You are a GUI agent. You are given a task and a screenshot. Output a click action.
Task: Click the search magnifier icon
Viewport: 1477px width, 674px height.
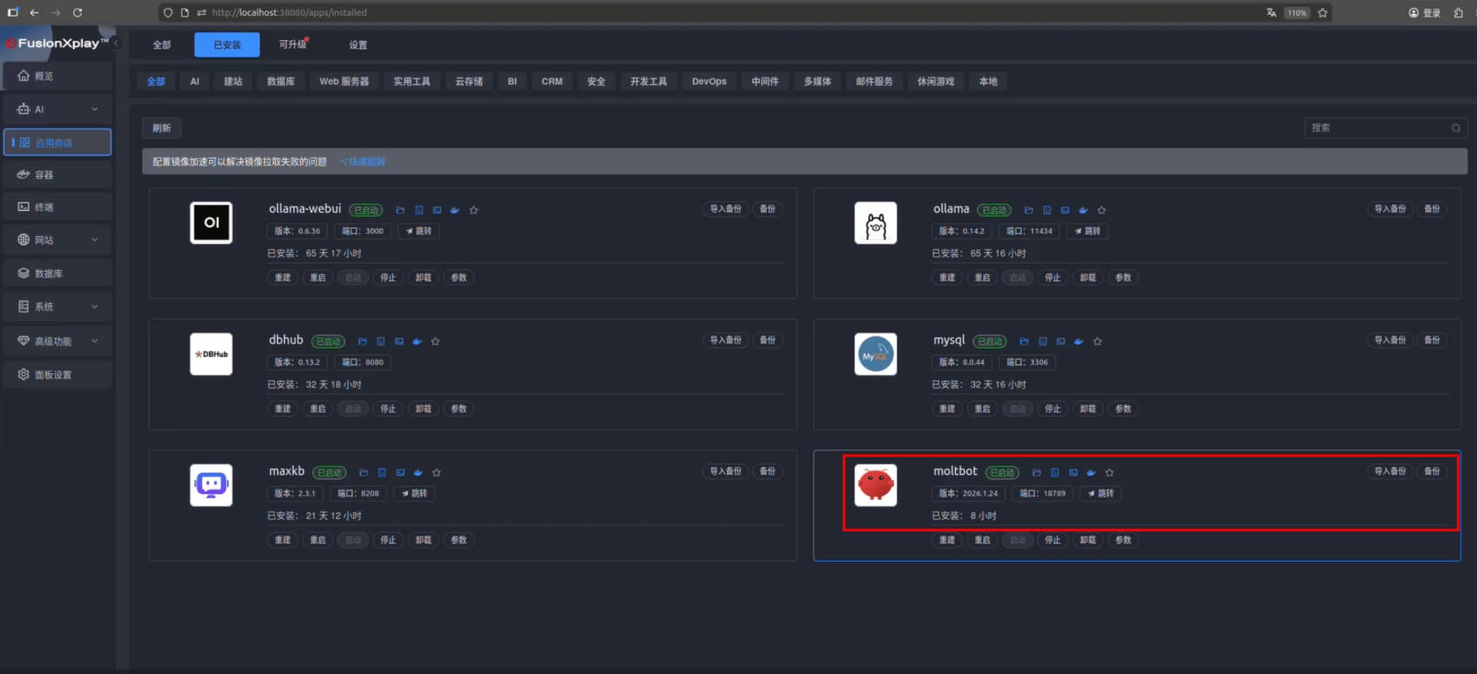(1455, 128)
